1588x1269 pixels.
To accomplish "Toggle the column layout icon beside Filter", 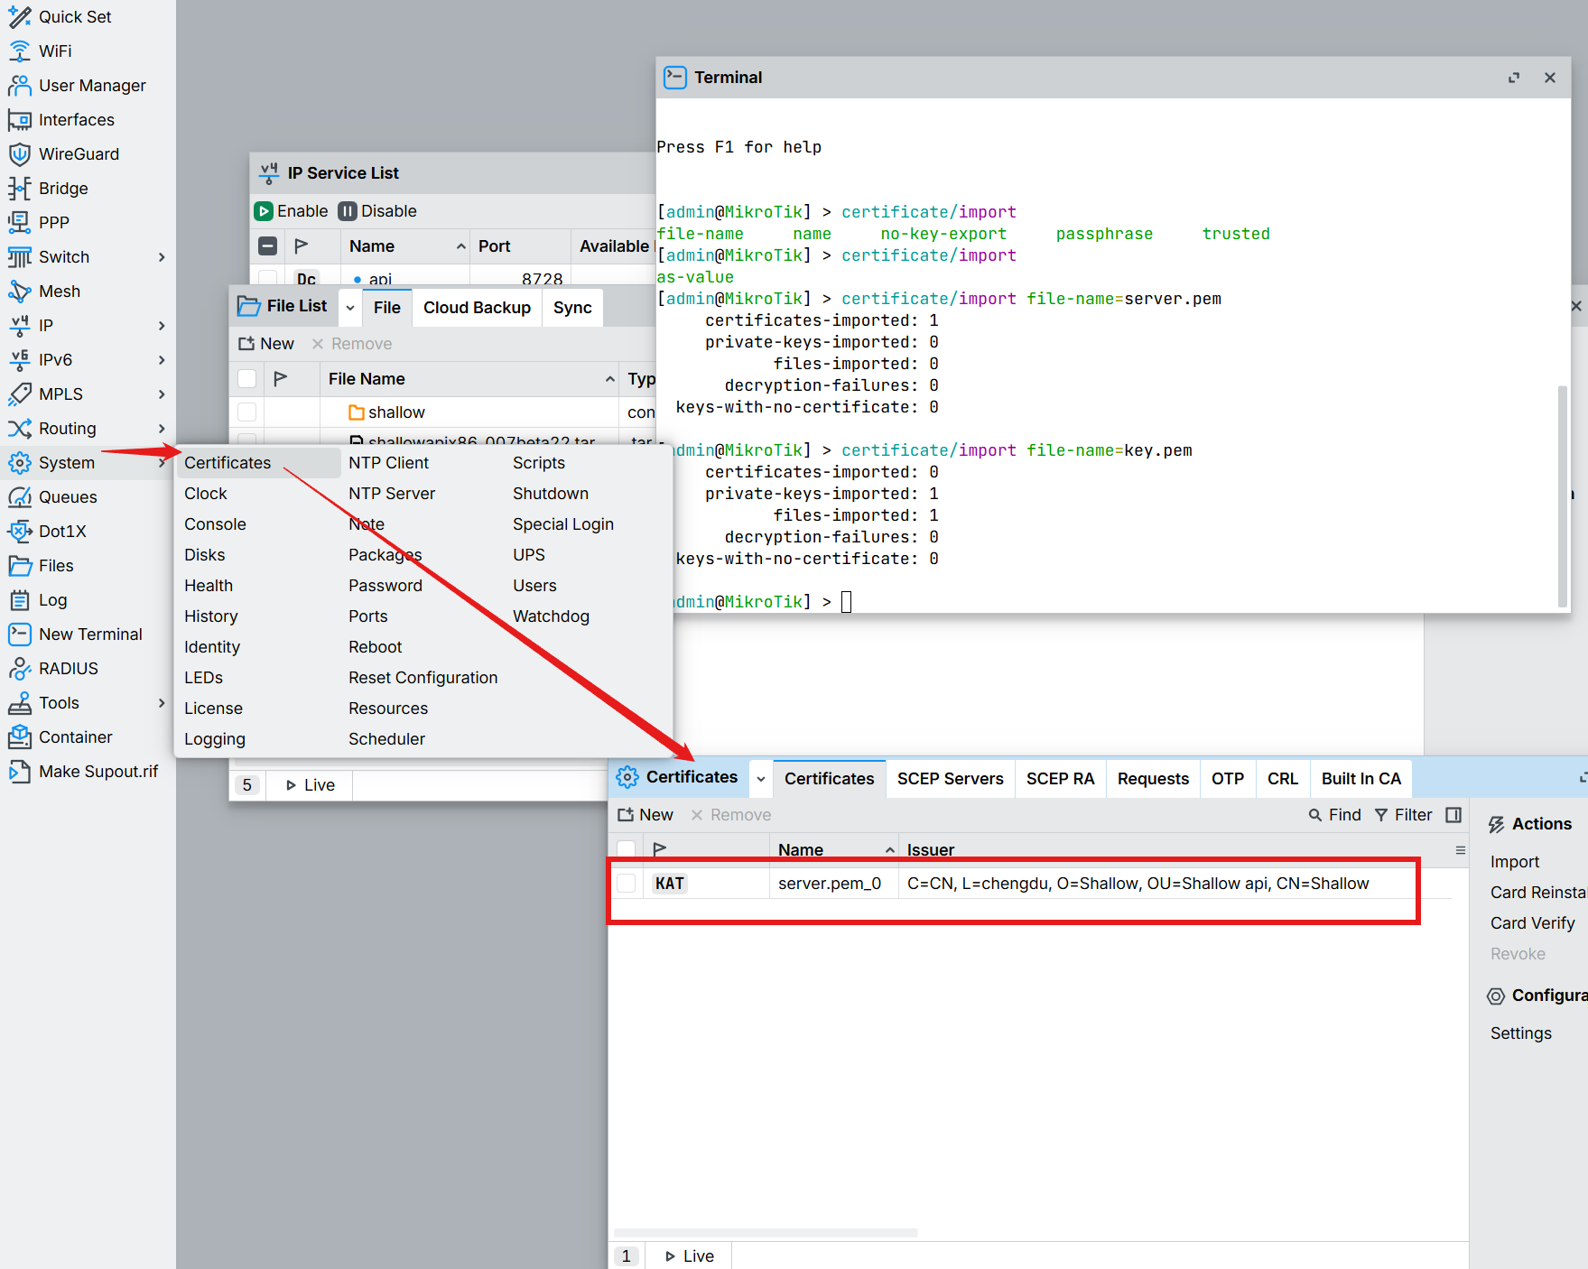I will click(1453, 815).
